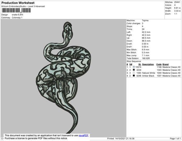Select the Max Stitch value '6.9 mm'
This screenshot has height=141, width=182.
pos(146,50)
